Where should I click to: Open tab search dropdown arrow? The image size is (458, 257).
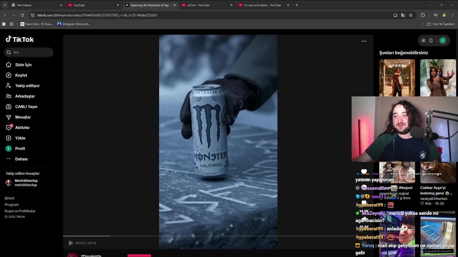click(5, 5)
